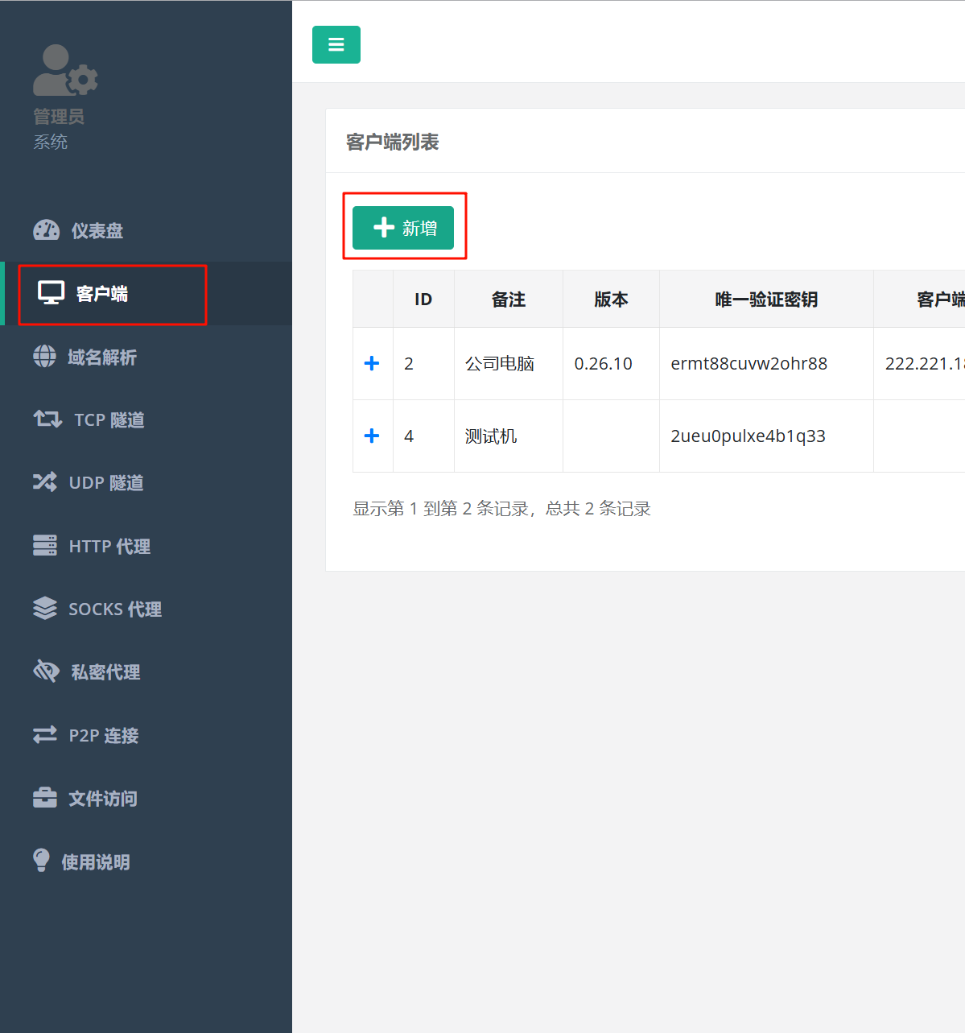This screenshot has width=965, height=1033.
Task: Open the 仪表盘 dashboard gauge icon
Action: pos(46,230)
